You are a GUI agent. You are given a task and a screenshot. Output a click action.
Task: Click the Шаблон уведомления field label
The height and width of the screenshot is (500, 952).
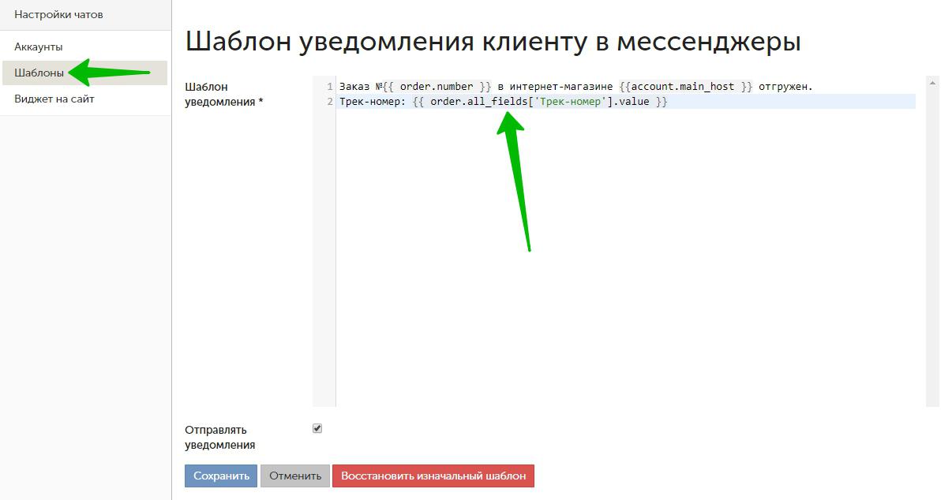(224, 94)
